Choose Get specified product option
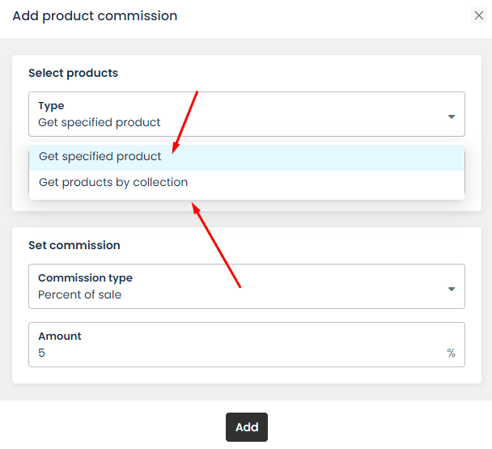The height and width of the screenshot is (449, 492). click(x=247, y=156)
